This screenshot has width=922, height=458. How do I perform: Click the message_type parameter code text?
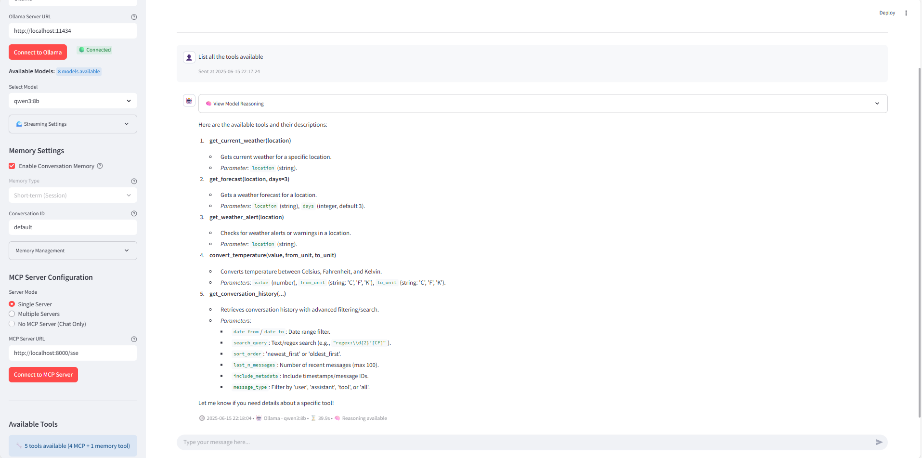point(250,387)
